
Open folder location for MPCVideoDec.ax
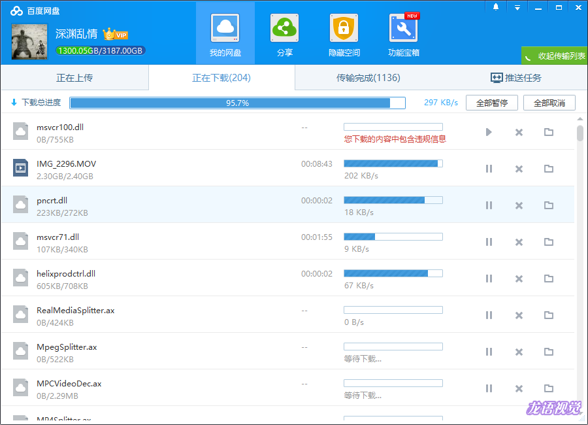[x=549, y=388]
